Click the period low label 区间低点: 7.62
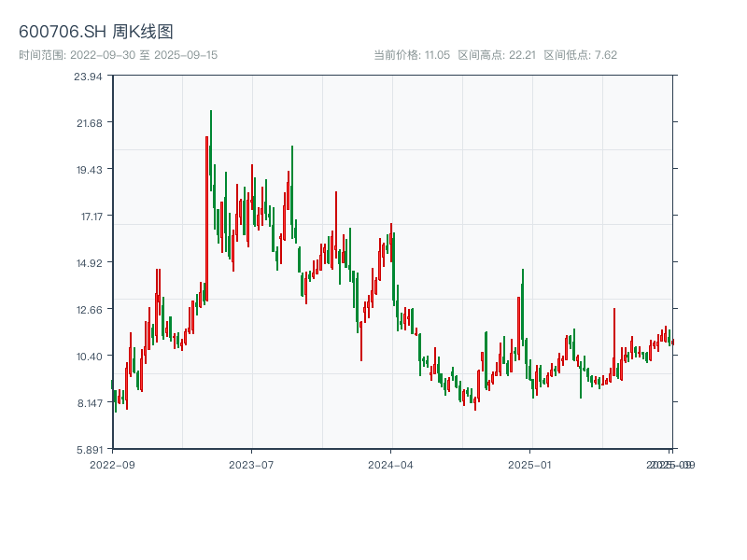 pyautogui.click(x=580, y=55)
